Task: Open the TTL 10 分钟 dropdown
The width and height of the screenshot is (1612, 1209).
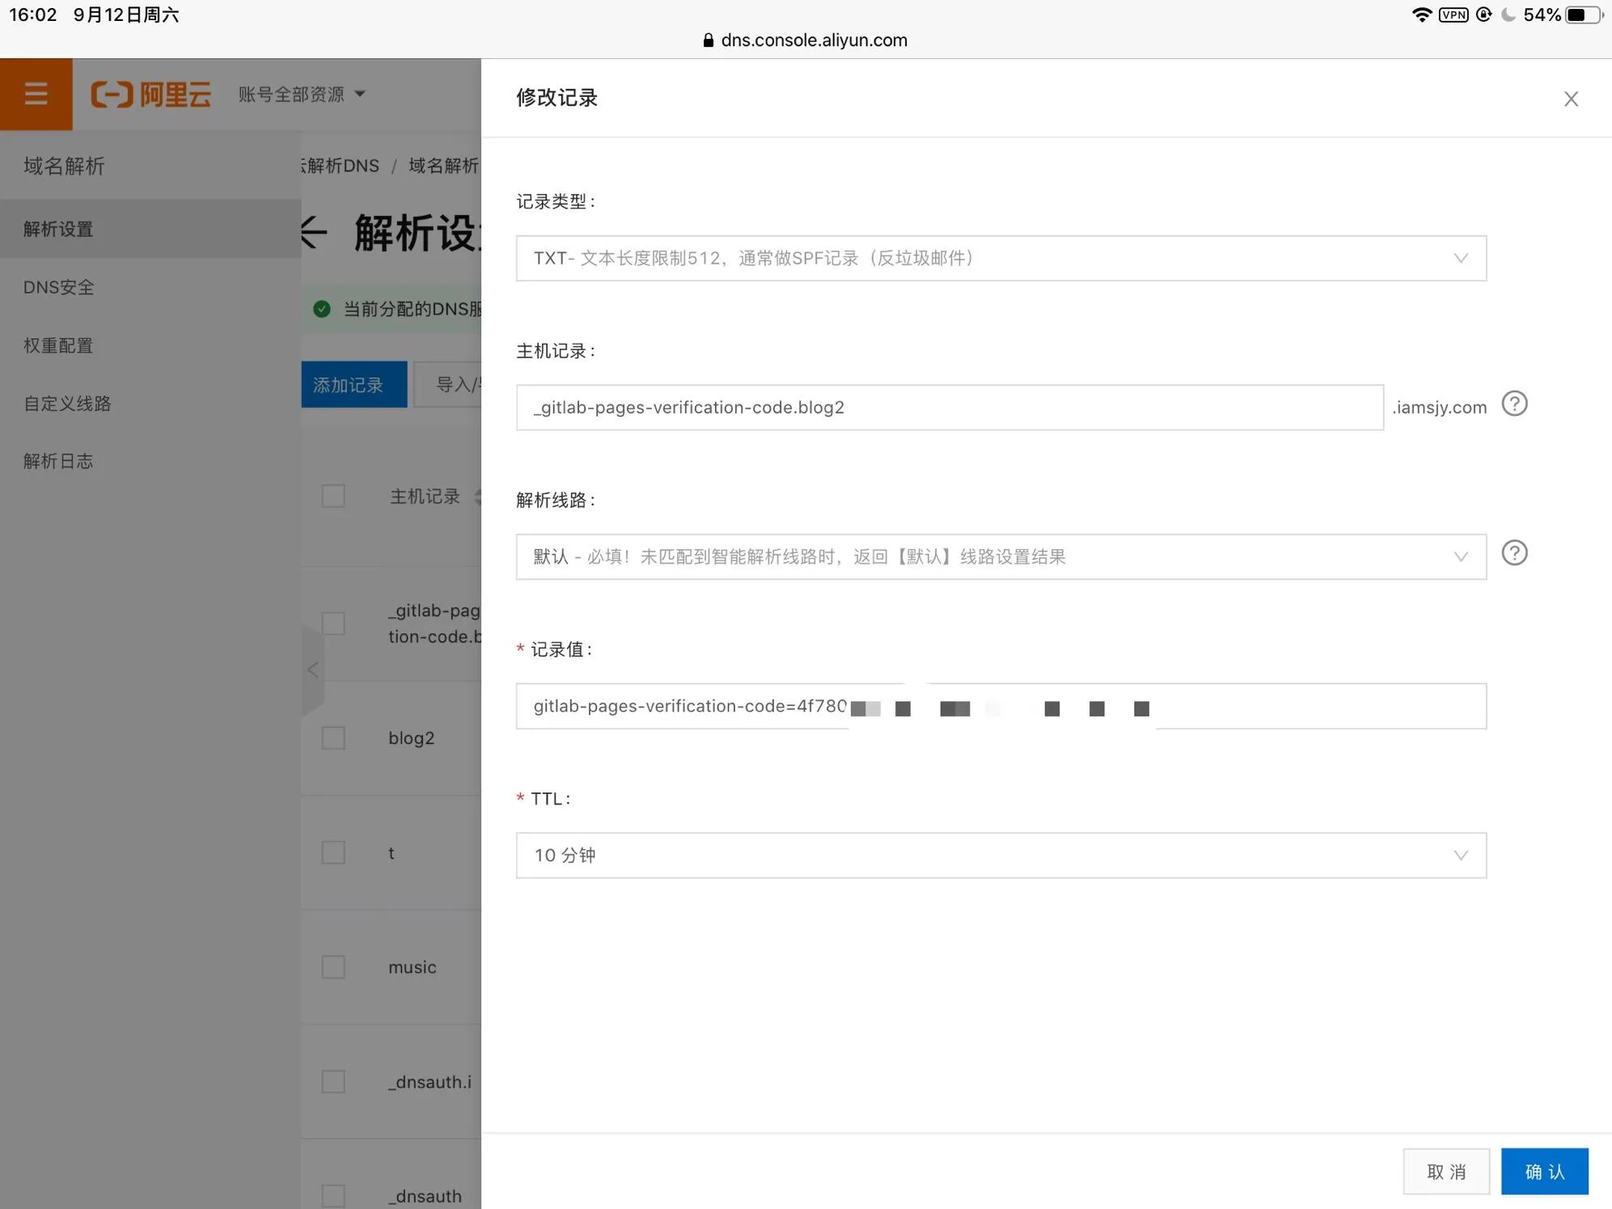Action: (1001, 855)
